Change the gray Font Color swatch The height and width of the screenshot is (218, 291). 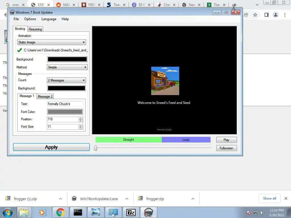(65, 112)
